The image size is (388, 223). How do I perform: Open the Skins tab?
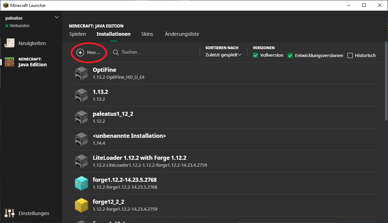(147, 34)
